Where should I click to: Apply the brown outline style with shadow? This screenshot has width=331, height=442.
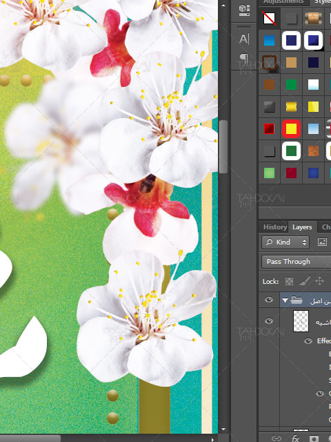coord(270,62)
